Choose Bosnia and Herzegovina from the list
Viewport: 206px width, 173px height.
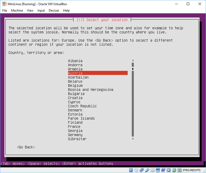pyautogui.click(x=90, y=90)
